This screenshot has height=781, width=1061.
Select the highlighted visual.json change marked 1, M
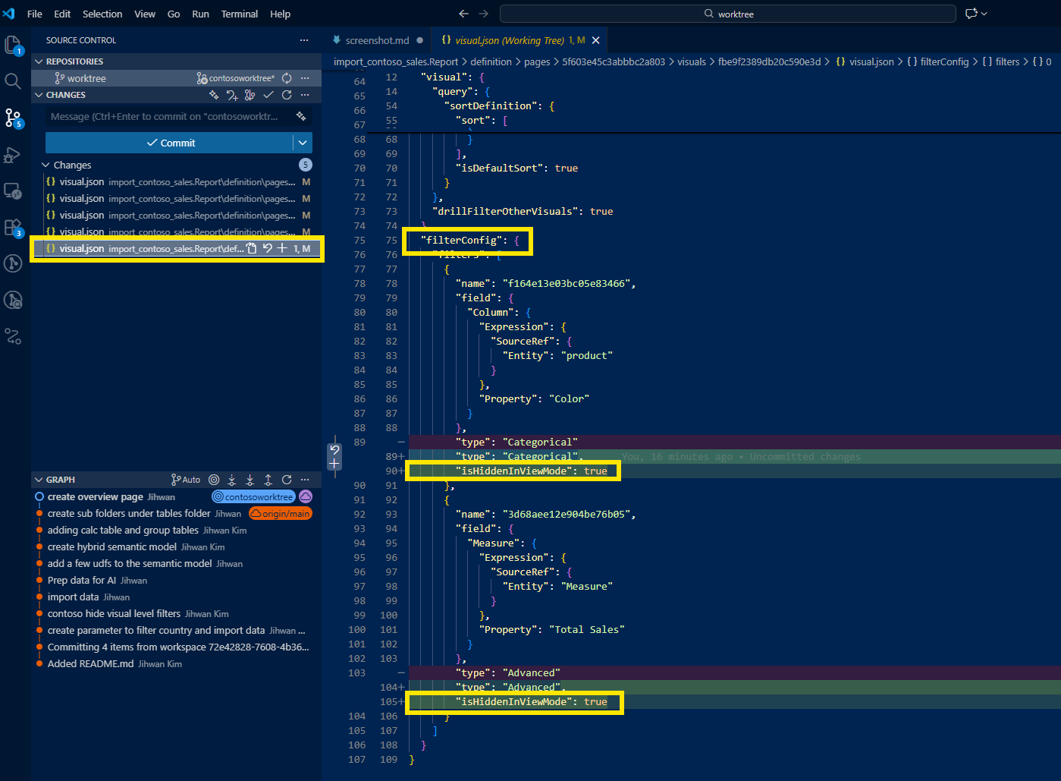(x=177, y=248)
